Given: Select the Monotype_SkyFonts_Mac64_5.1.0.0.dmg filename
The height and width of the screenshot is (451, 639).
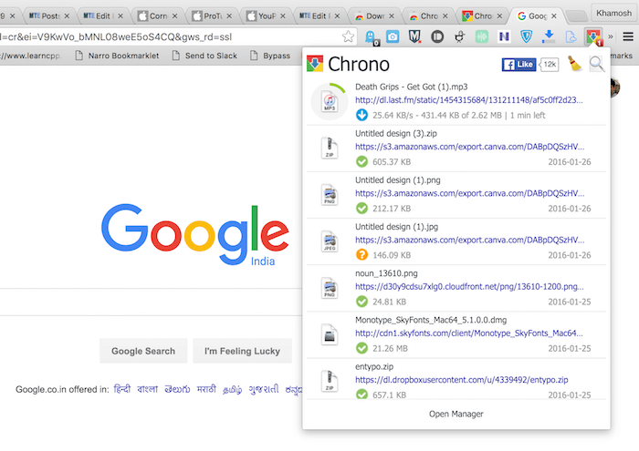Looking at the screenshot, I should click(431, 320).
